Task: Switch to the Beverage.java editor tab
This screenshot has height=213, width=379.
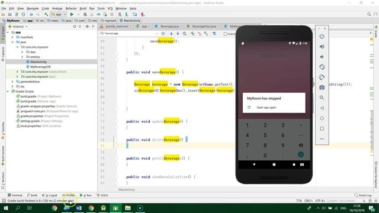Action: click(x=169, y=26)
